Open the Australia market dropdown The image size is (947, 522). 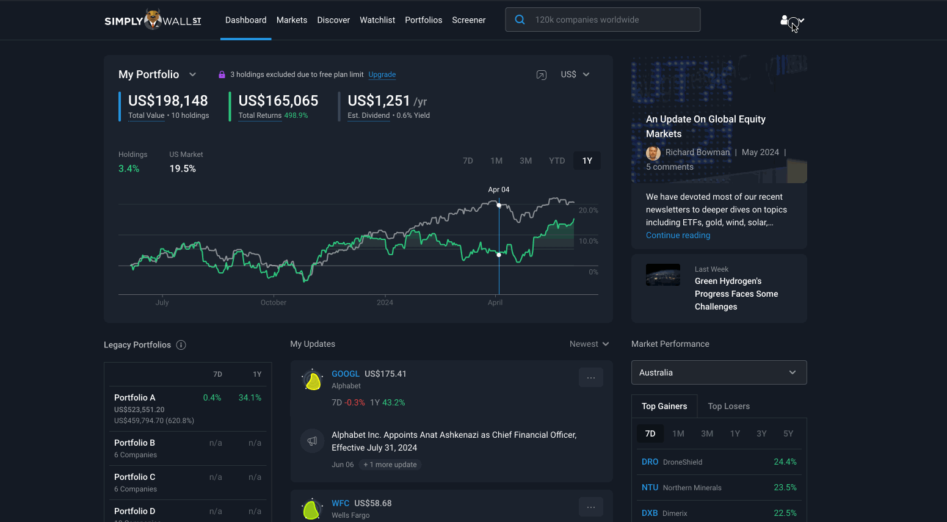coord(719,372)
